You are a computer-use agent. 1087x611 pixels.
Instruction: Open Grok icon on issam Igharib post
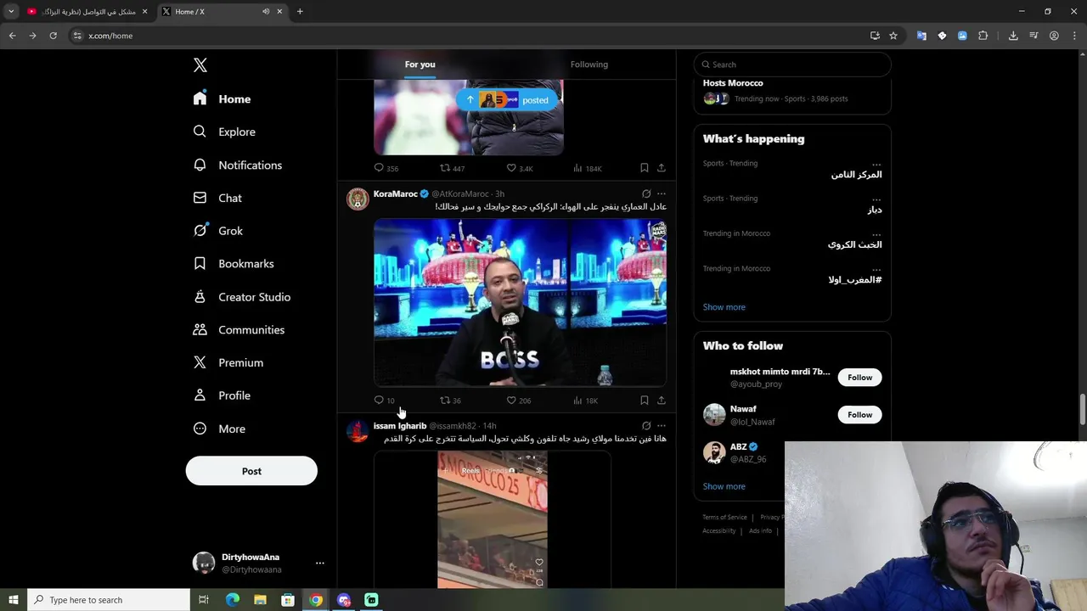pyautogui.click(x=646, y=425)
